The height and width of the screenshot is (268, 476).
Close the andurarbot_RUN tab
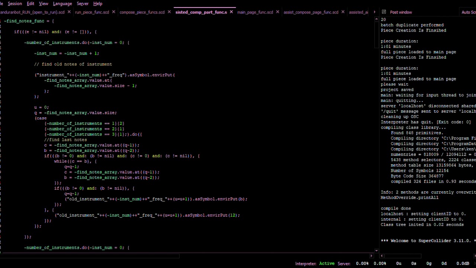(69, 12)
